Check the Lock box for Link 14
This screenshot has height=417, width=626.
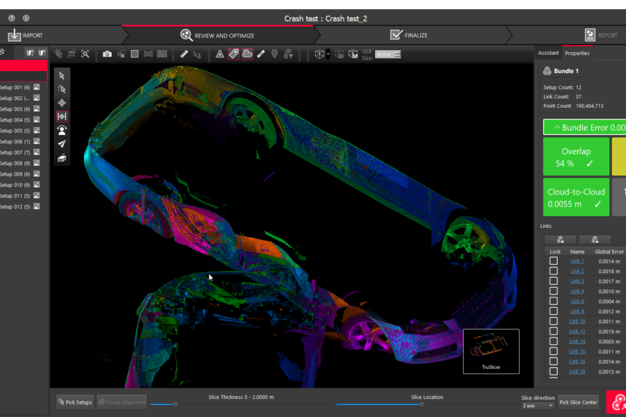(554, 341)
